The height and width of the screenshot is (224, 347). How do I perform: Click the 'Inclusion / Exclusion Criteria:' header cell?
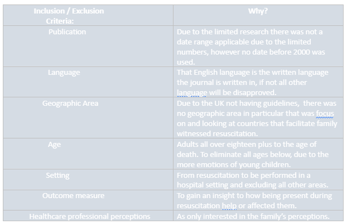click(88, 15)
